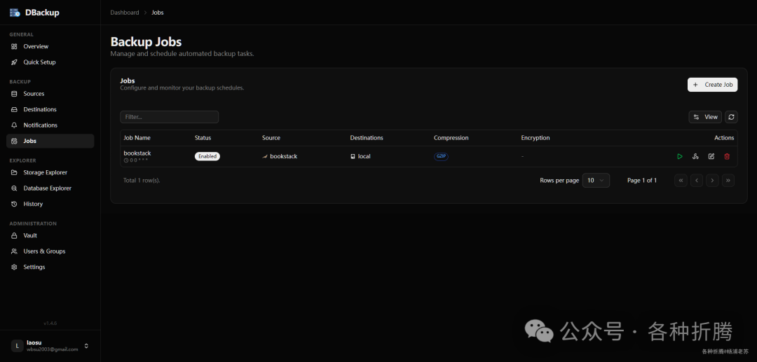
Task: Click the Status column header
Action: coord(203,138)
